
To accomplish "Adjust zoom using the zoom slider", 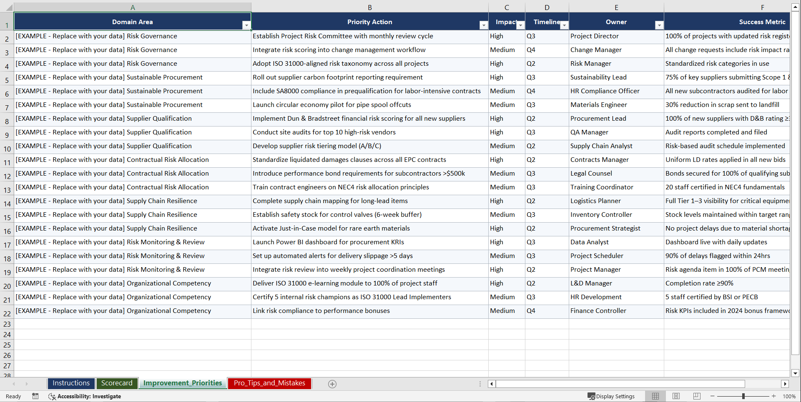I will coord(743,396).
